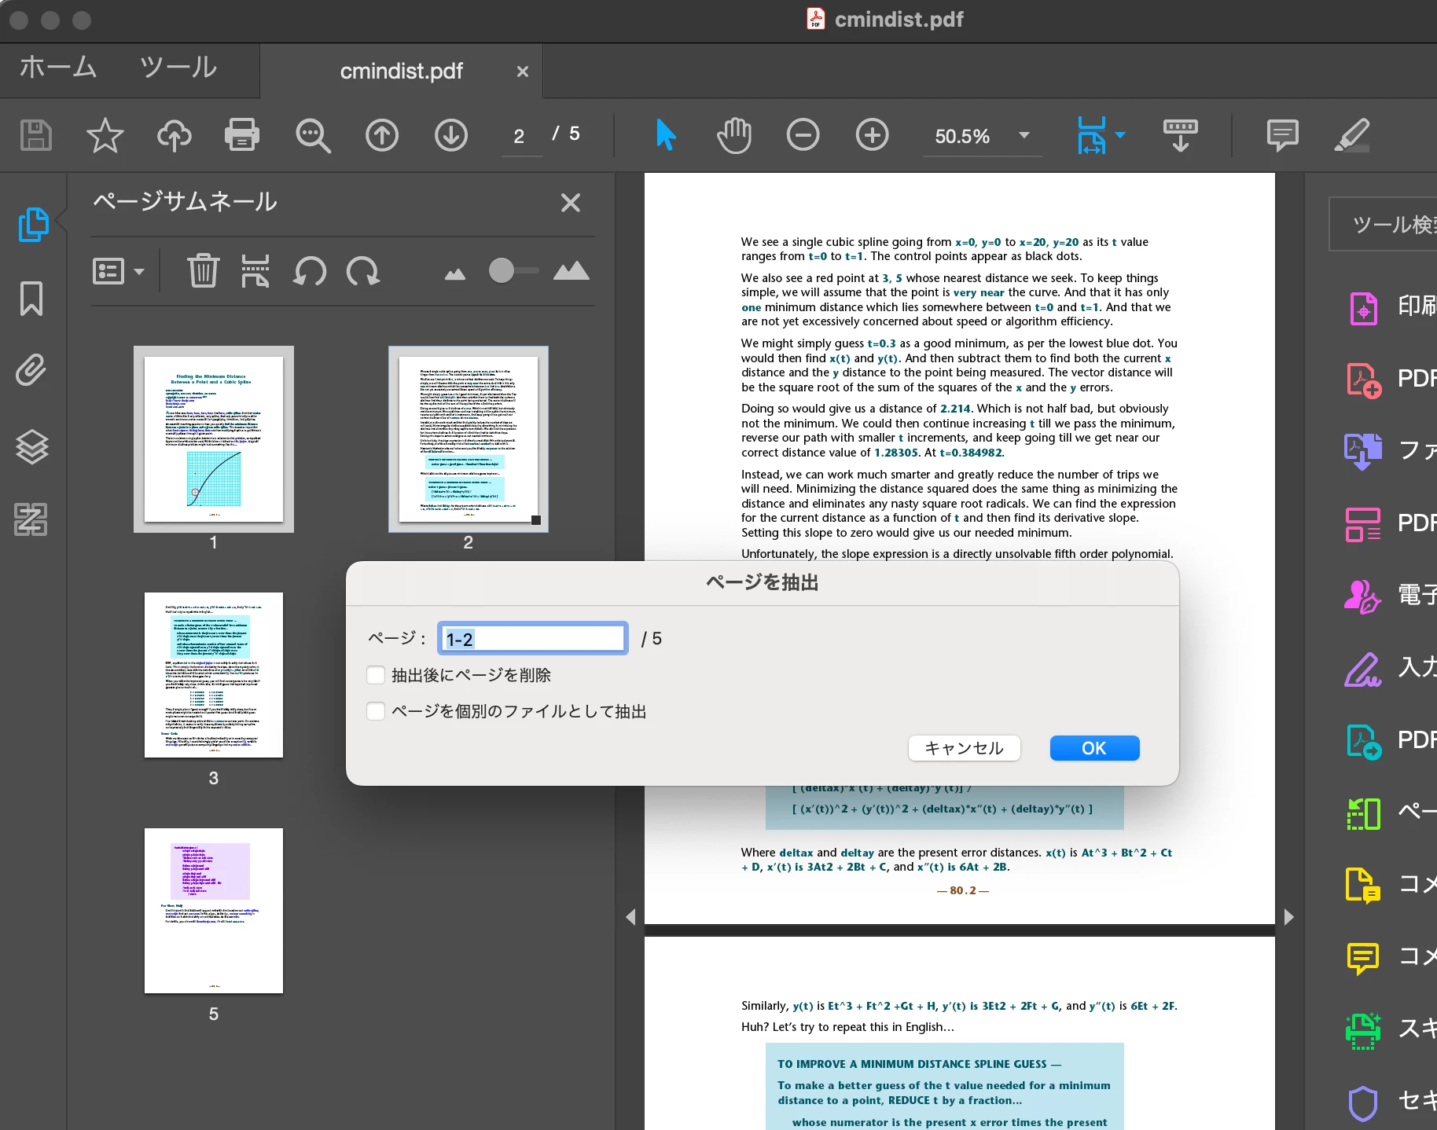Open the find text magnifier tool
Image resolution: width=1437 pixels, height=1130 pixels.
point(313,135)
